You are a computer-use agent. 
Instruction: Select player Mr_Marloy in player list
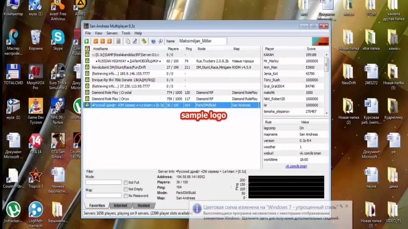pos(294,61)
